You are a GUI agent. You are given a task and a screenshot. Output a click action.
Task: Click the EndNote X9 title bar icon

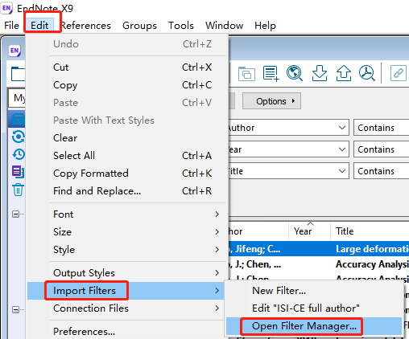6,8
